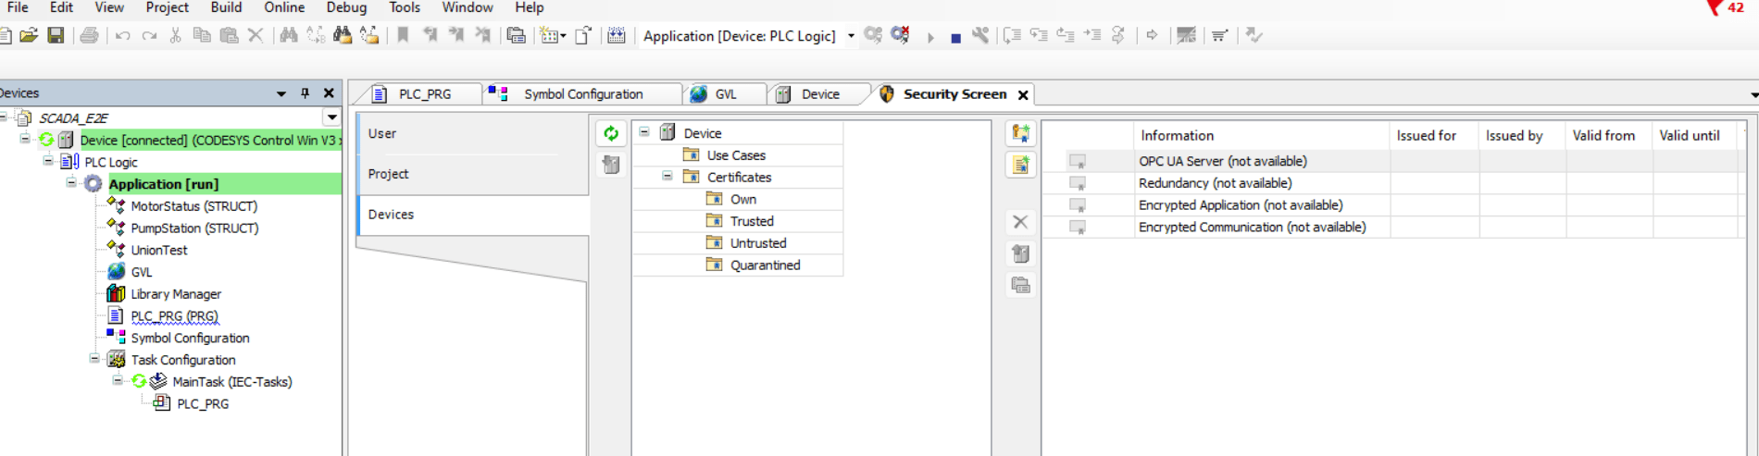Select Use Cases in the device tree
The image size is (1759, 456).
click(736, 155)
